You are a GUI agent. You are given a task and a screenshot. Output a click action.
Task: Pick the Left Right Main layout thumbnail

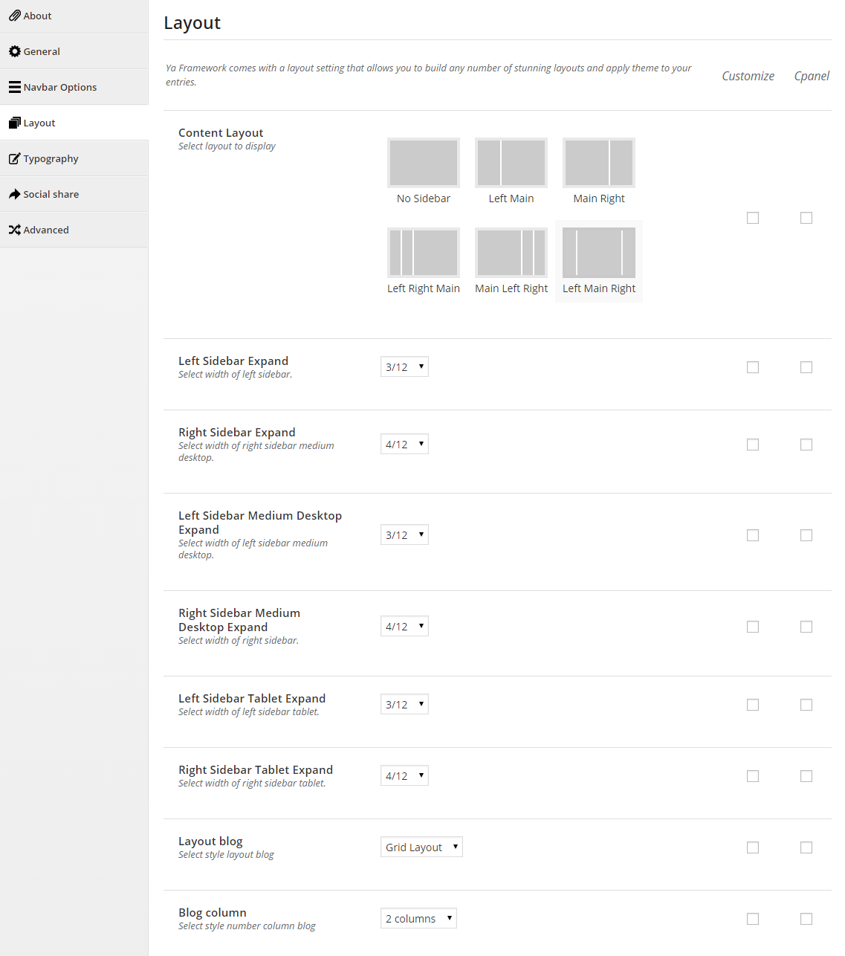424,253
